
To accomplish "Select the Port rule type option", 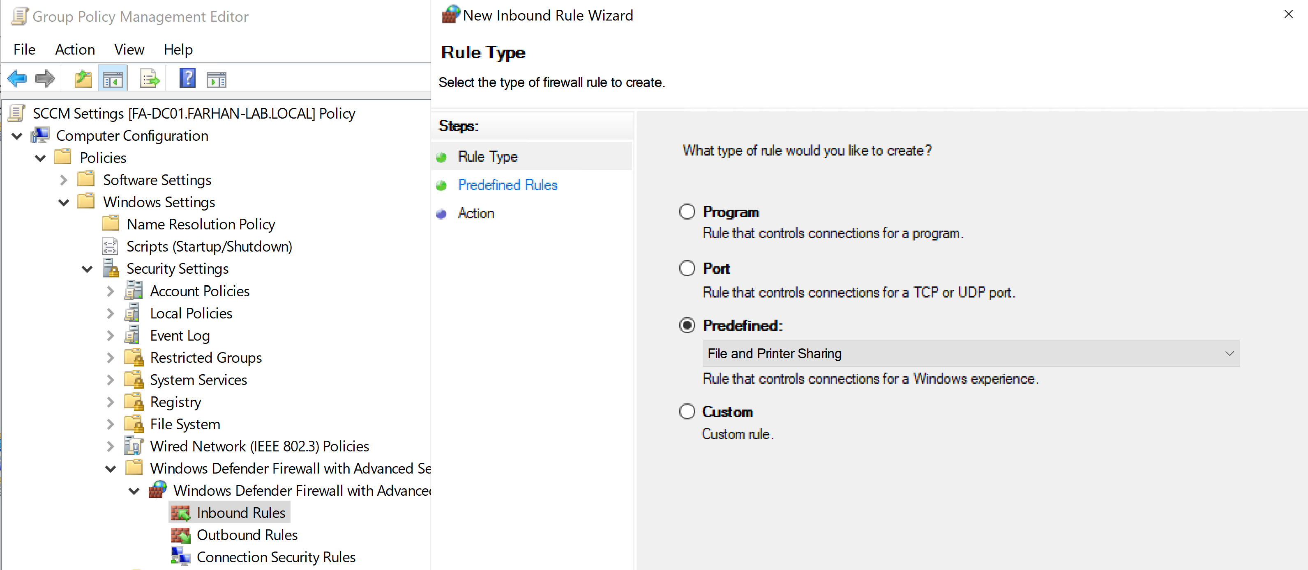I will [687, 268].
